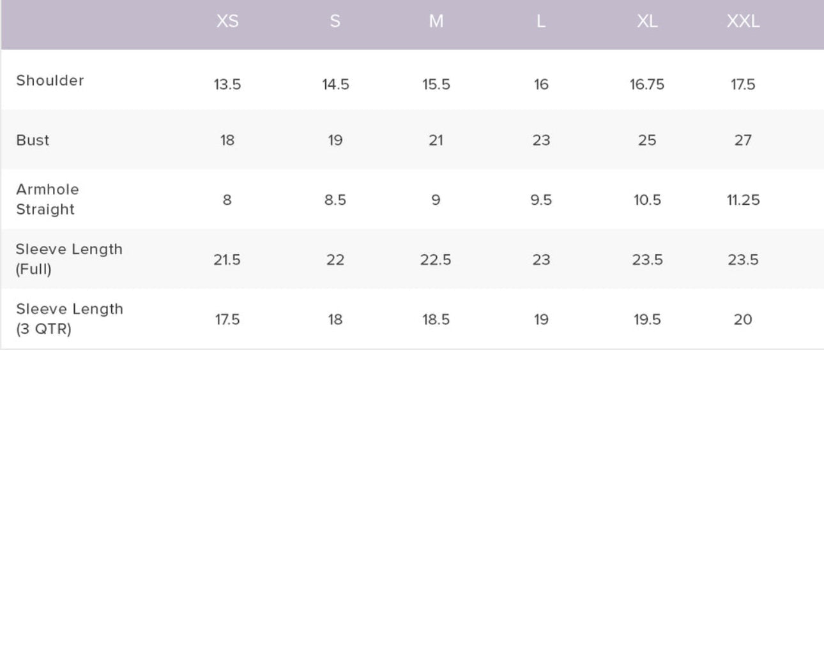The height and width of the screenshot is (655, 824).
Task: Click Armhole value 8.5 for S
Action: tap(335, 200)
